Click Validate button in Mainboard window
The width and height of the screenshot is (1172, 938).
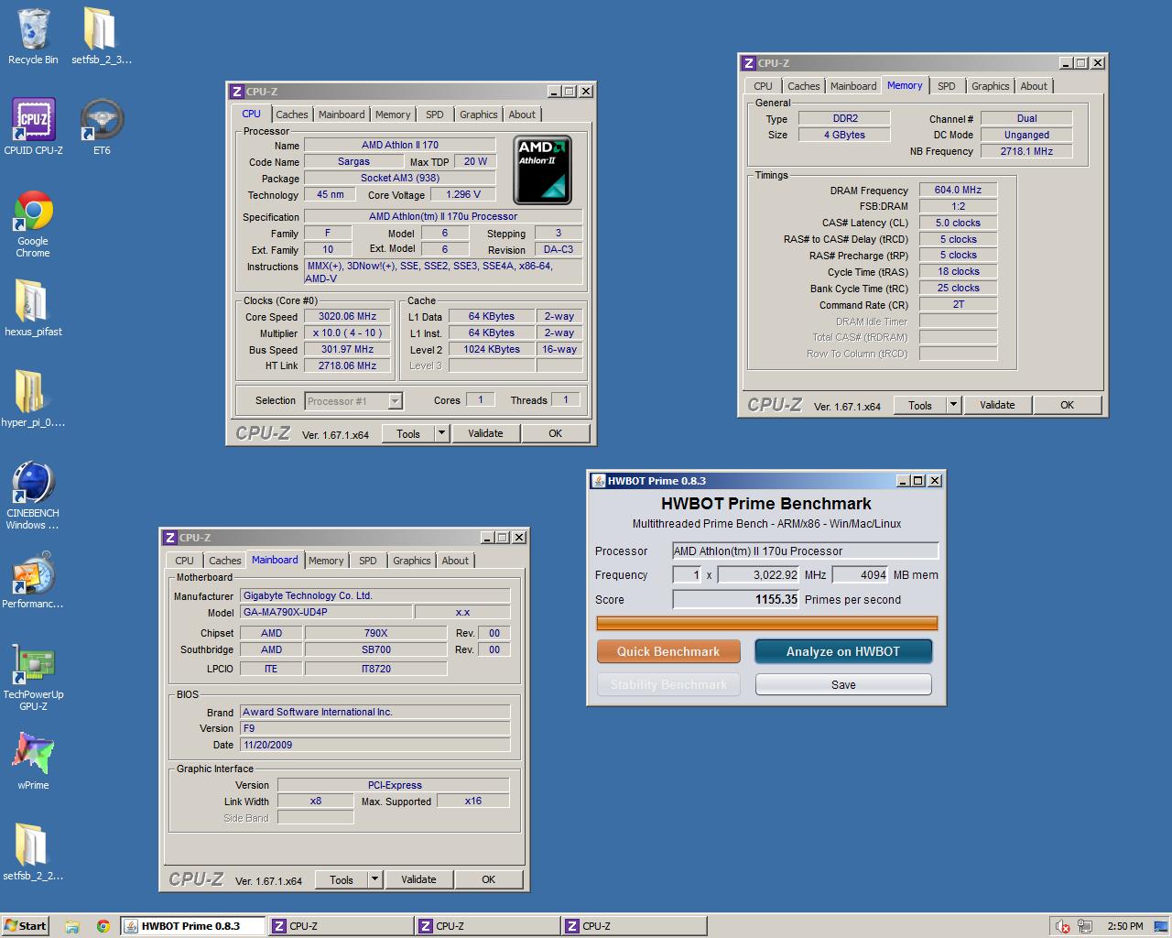tap(418, 879)
